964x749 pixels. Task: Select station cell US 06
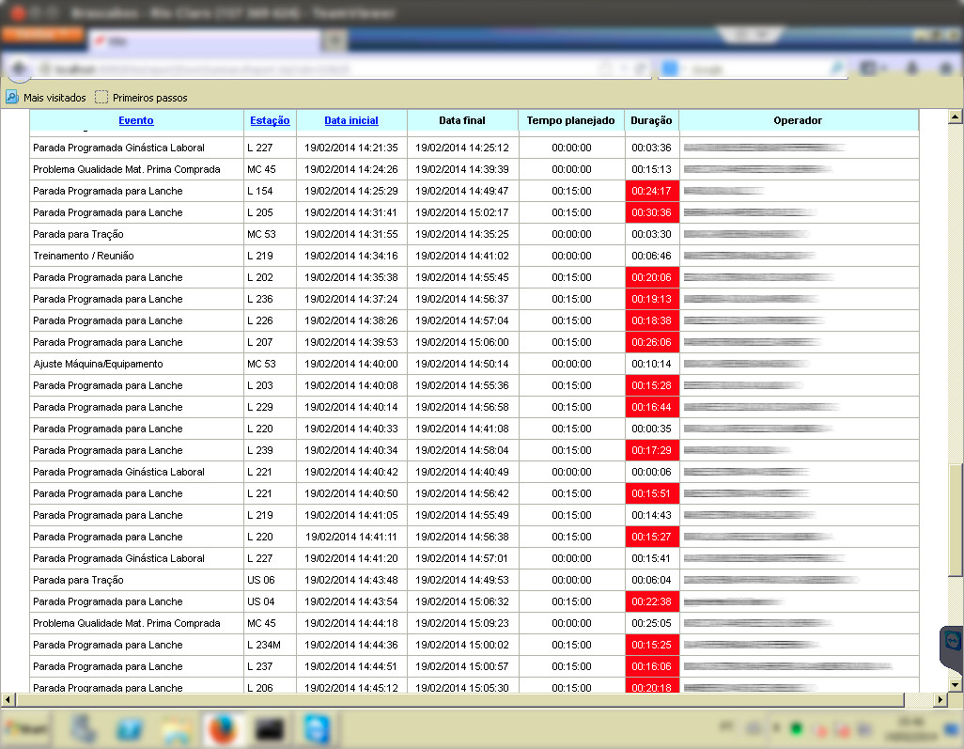271,580
